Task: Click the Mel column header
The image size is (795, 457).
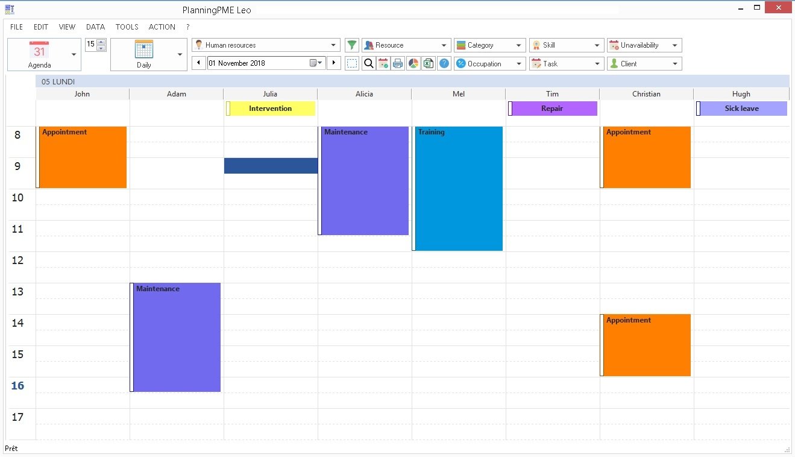Action: pyautogui.click(x=459, y=94)
